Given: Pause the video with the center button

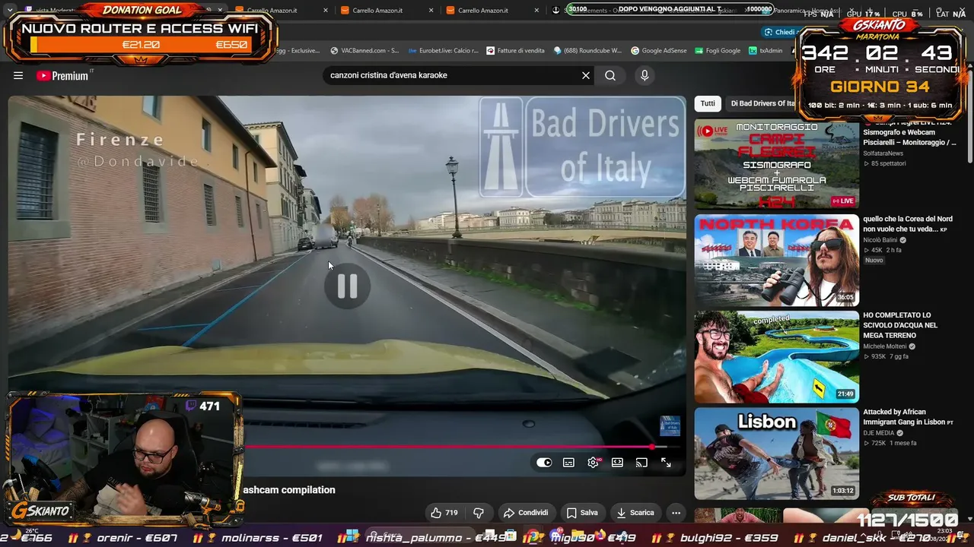Looking at the screenshot, I should coord(347,286).
